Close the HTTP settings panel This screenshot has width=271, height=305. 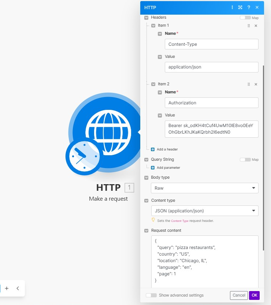[257, 7]
